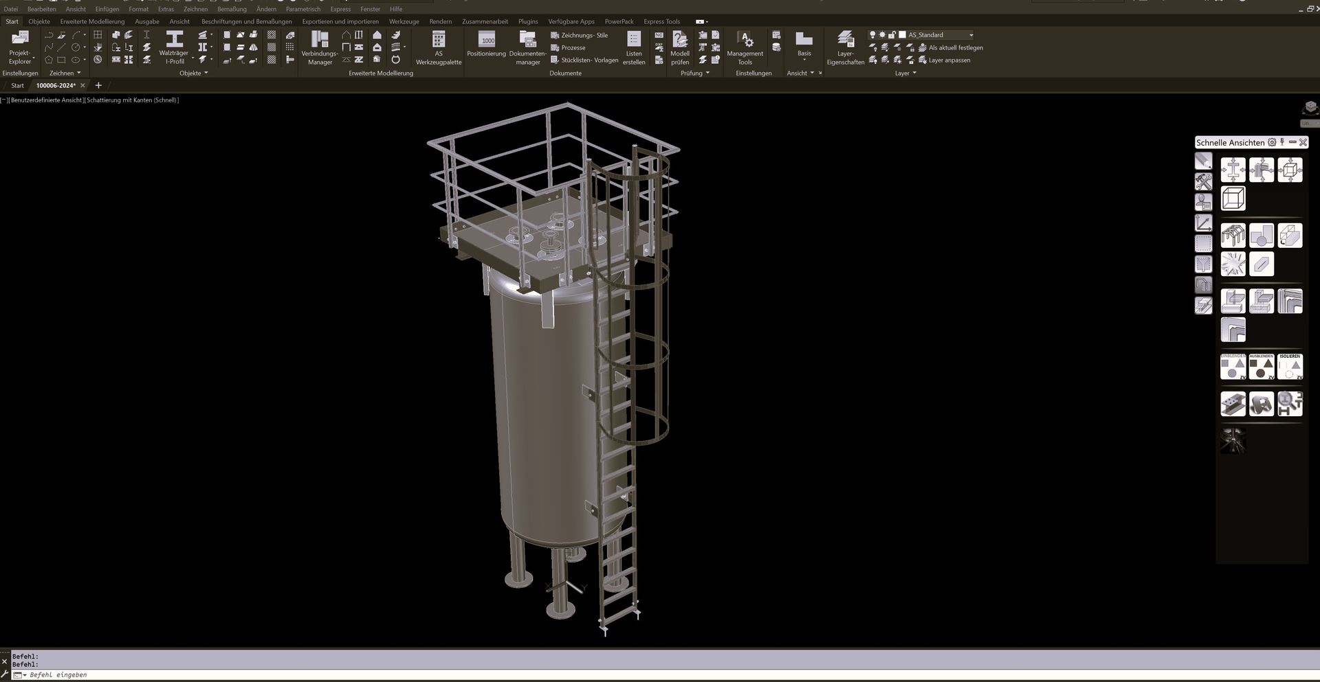Click the Walzträger I-Profil tool
Screen dimensions: 1320x682
(x=174, y=47)
